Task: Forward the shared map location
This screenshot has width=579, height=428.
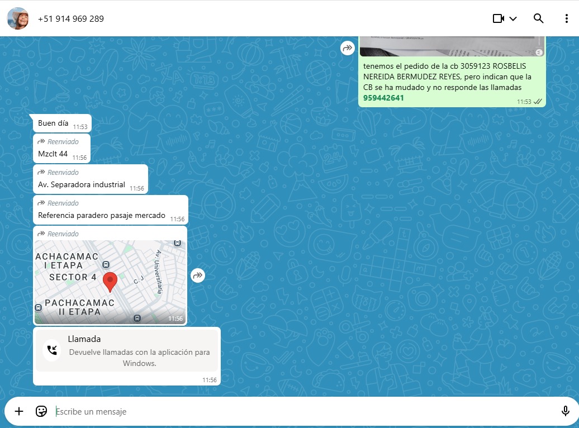Action: 198,275
